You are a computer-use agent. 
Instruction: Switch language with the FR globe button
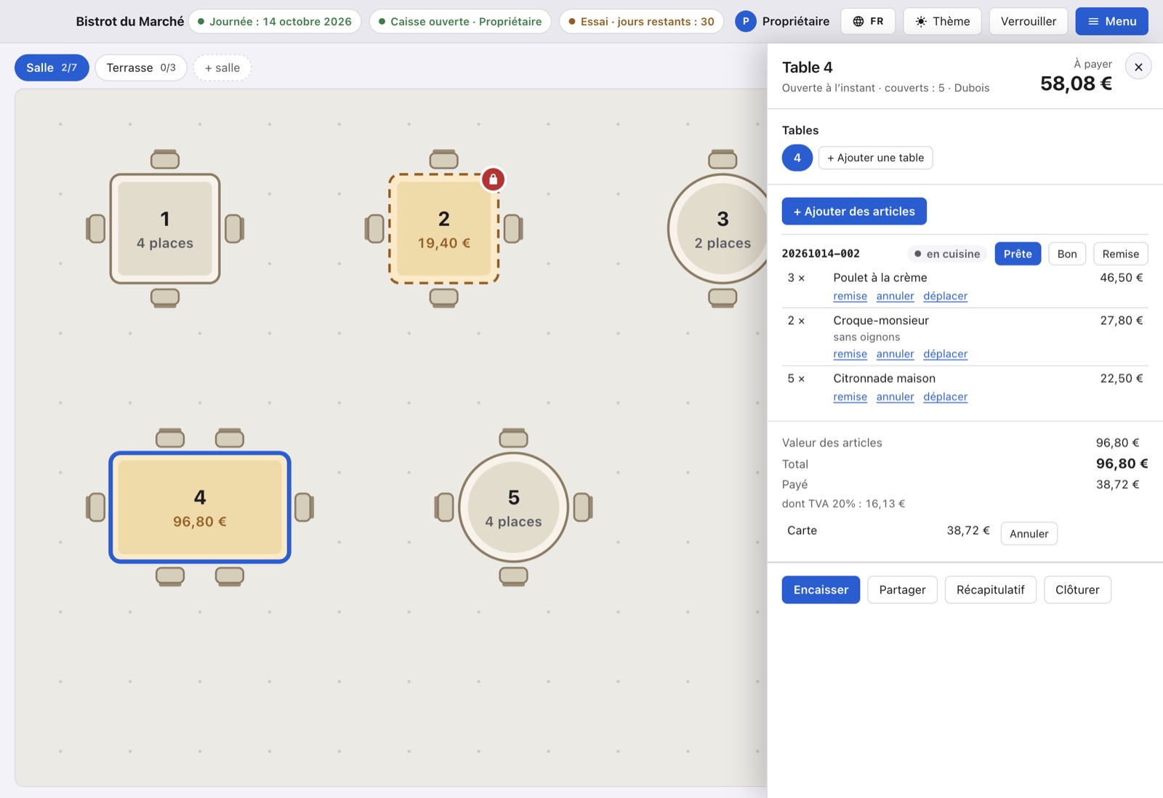coord(868,21)
